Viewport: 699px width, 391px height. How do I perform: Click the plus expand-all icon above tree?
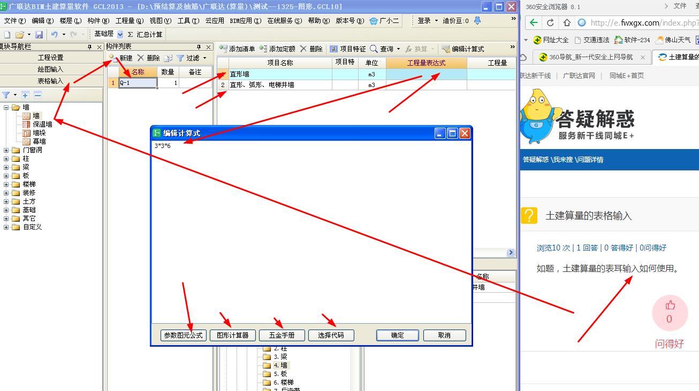coord(25,95)
